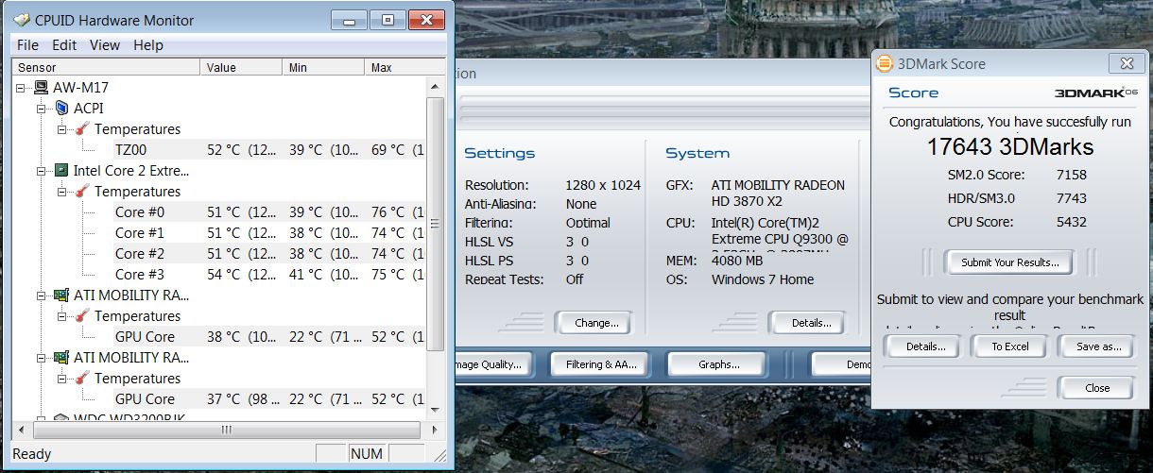This screenshot has height=473, width=1153.
Task: Open the Edit menu
Action: [x=64, y=45]
